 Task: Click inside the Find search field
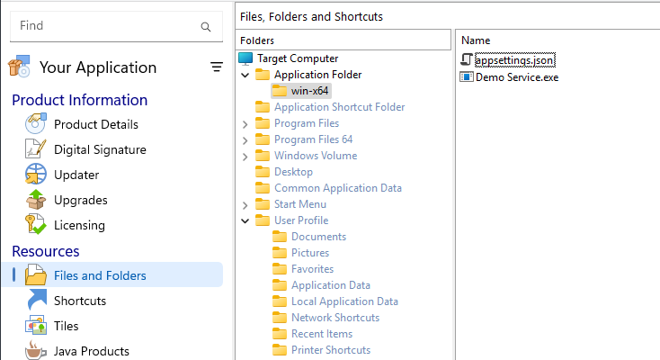[103, 27]
